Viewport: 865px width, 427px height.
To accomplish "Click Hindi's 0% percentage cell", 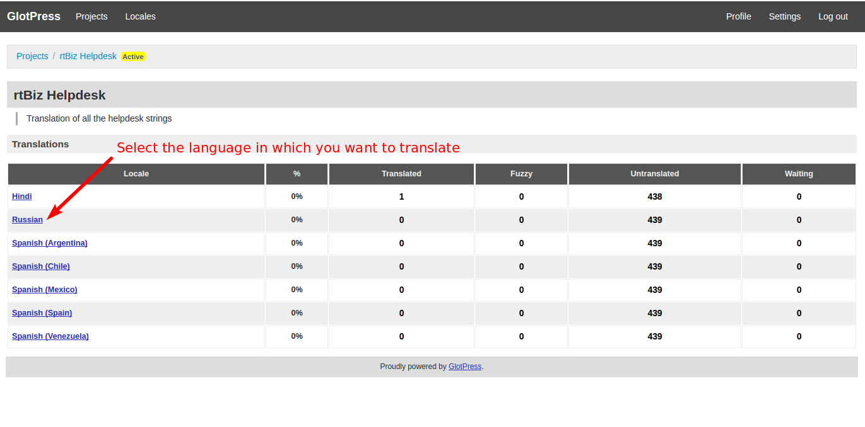I will click(x=297, y=196).
